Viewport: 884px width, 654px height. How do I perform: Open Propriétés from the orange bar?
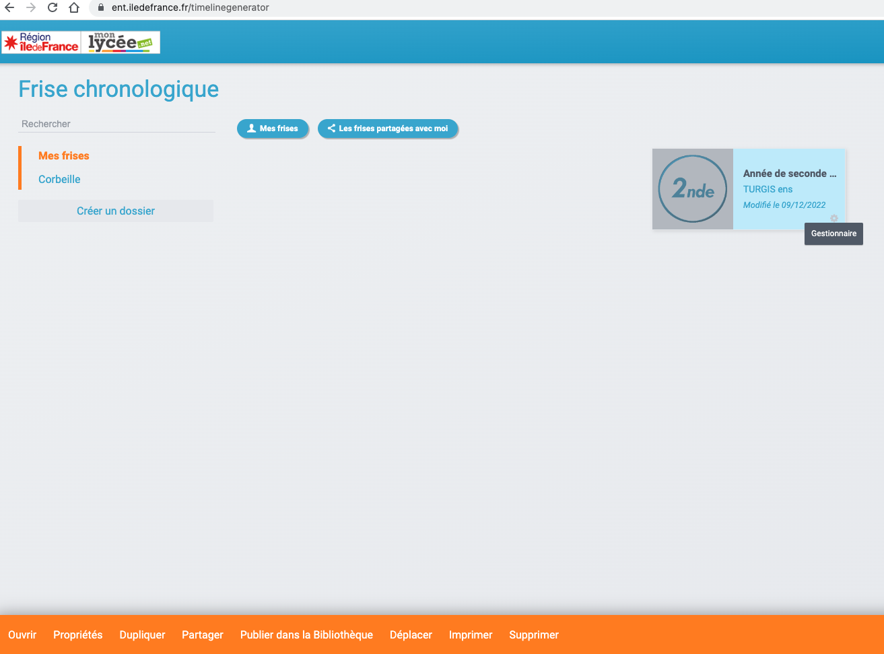[x=78, y=634]
